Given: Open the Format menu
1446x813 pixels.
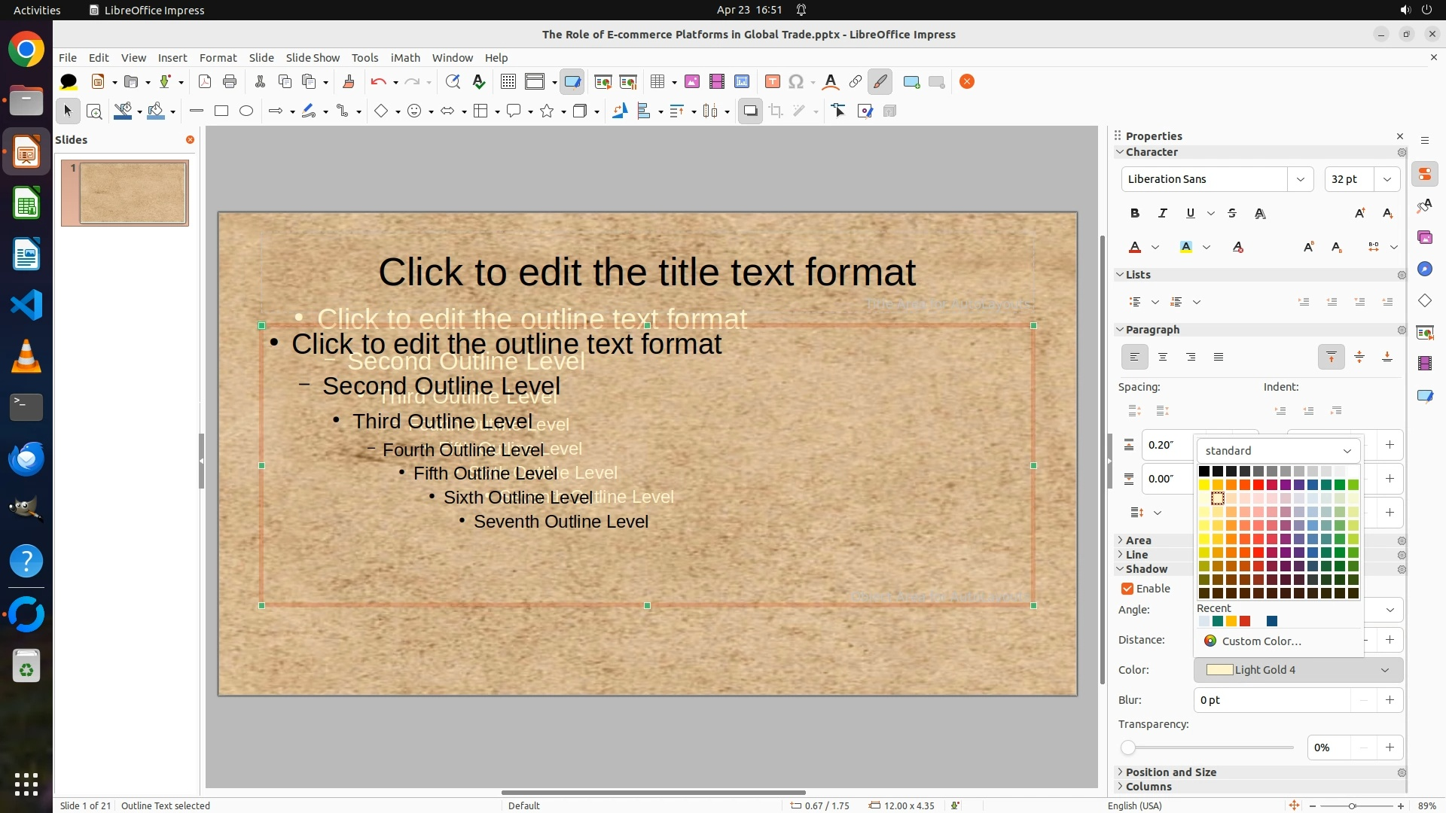Looking at the screenshot, I should tap(218, 57).
